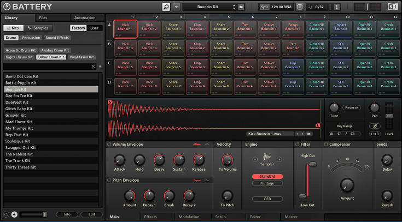The width and height of the screenshot is (402, 222).
Task: Click the 120.00 BPM tempo field
Action: (281, 7)
